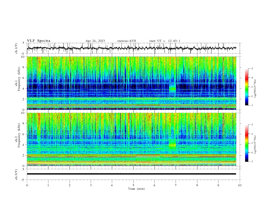The height and width of the screenshot is (208, 270).
Task: Click the "2" tick on the ch.1 frequency axis
Action: [x=24, y=99]
